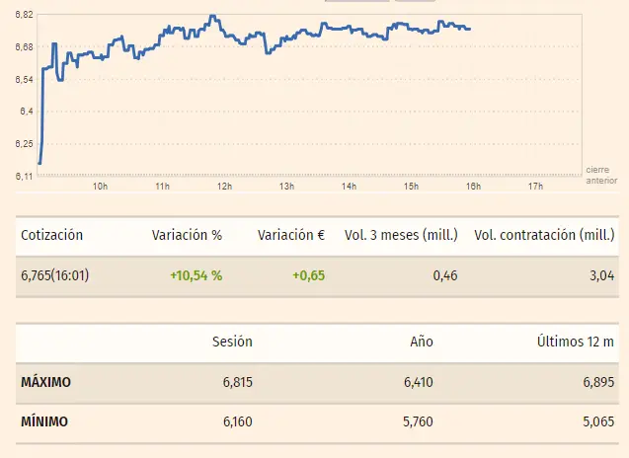The width and height of the screenshot is (629, 458).
Task: Select the 14h tick on the chart
Action: tap(349, 187)
